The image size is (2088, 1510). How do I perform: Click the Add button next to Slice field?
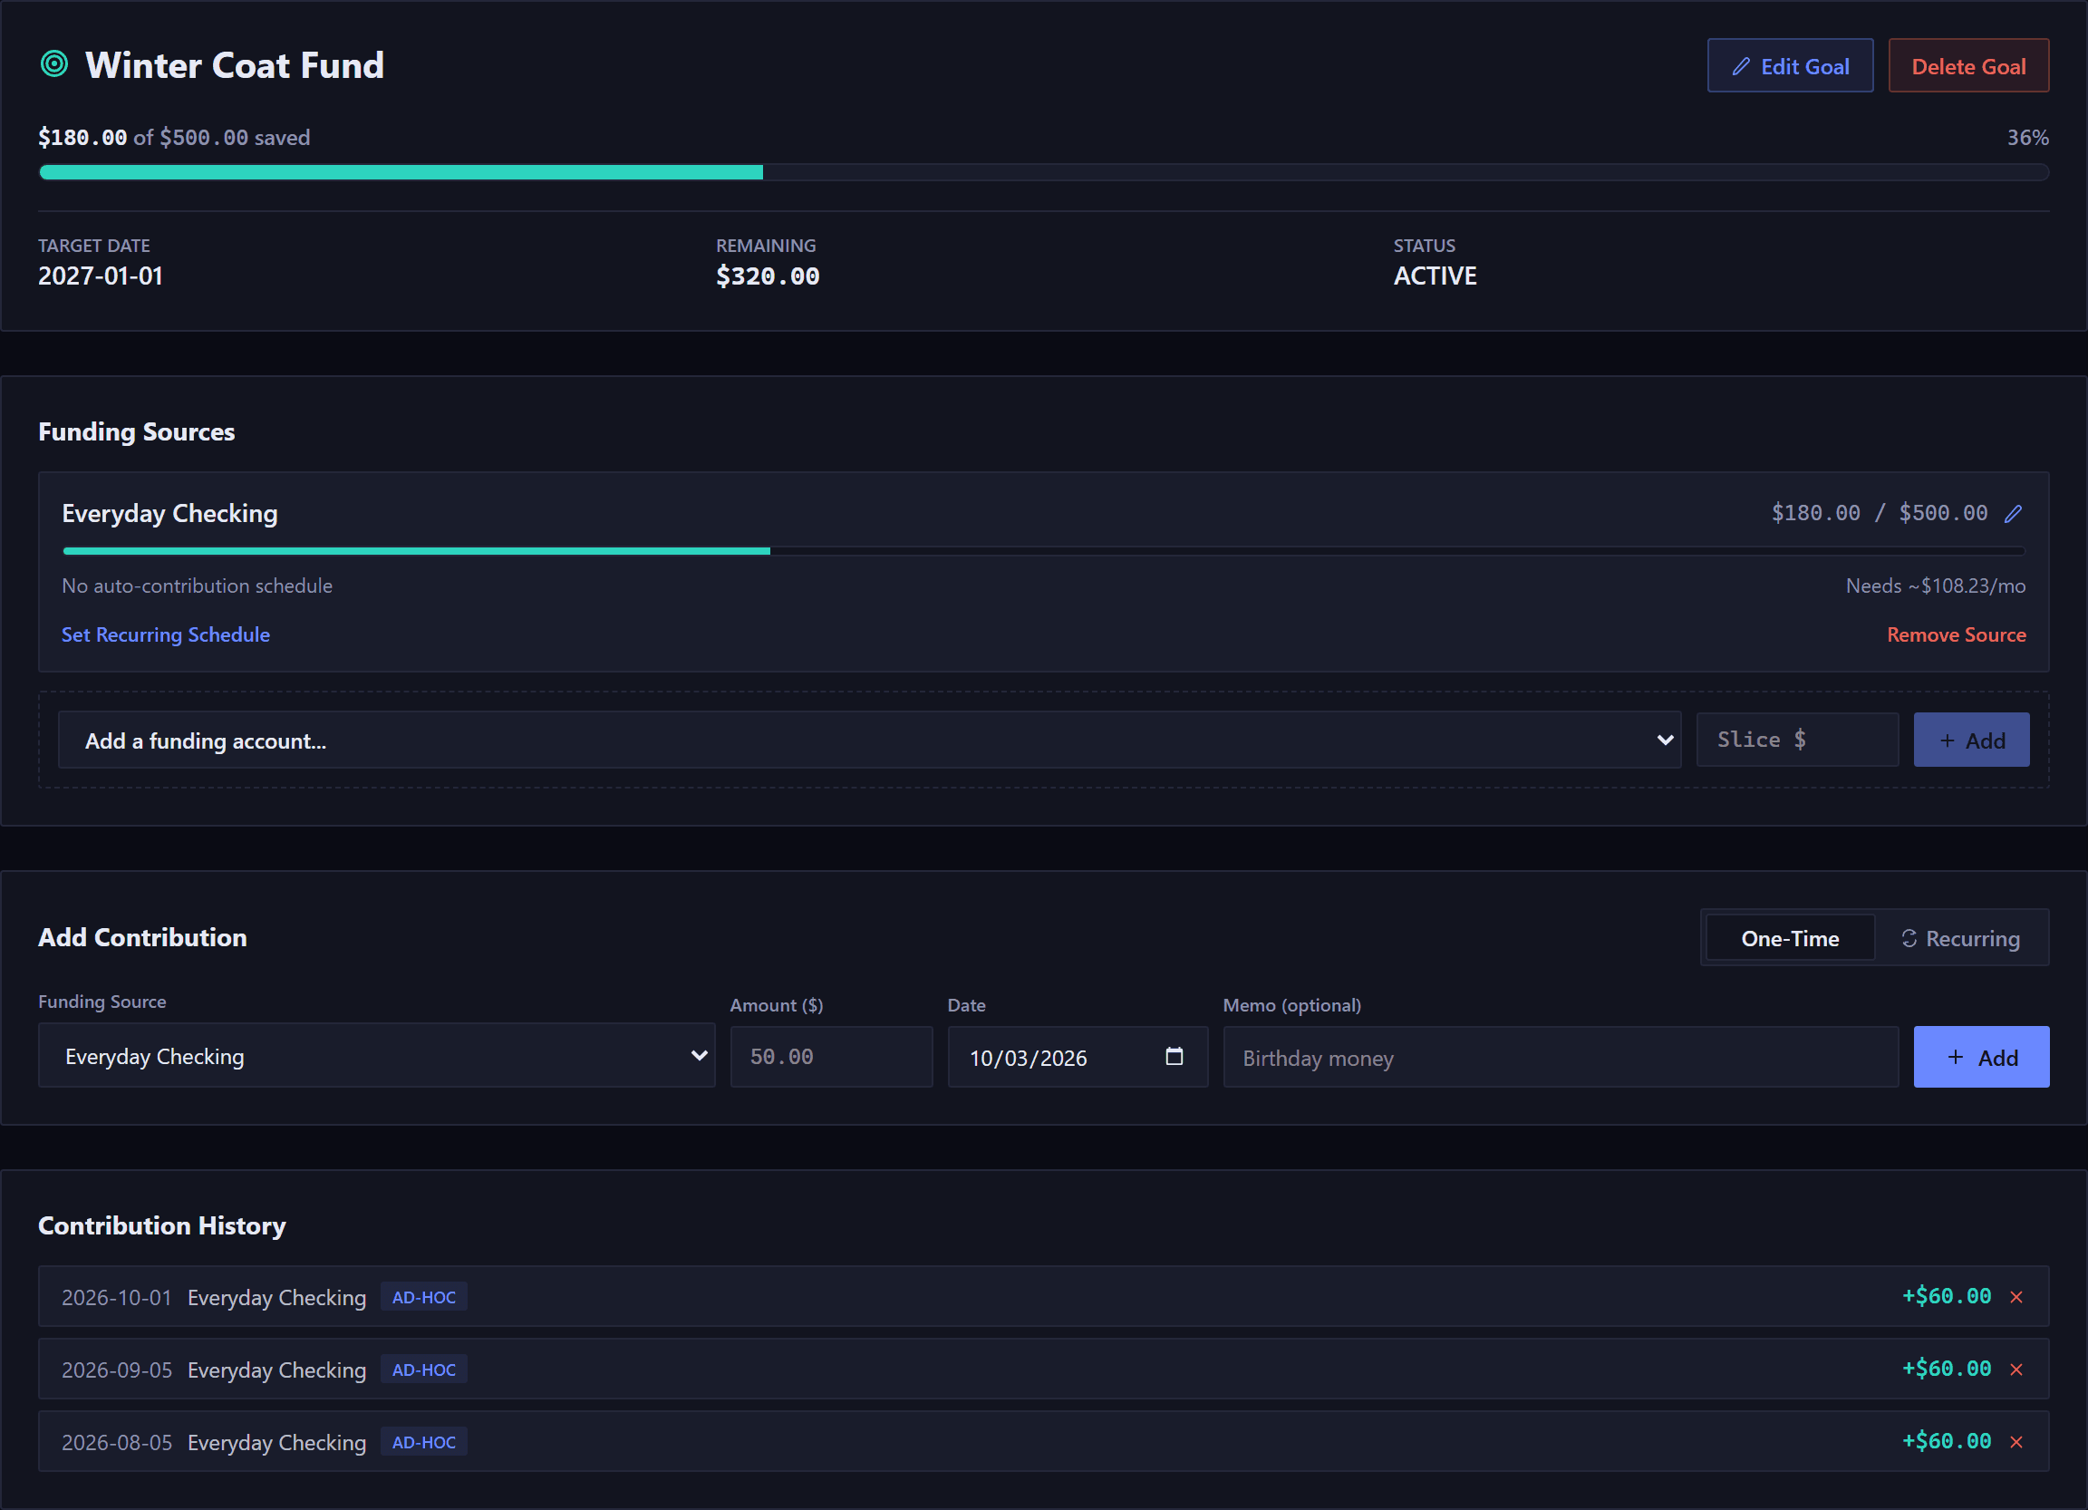tap(1971, 740)
